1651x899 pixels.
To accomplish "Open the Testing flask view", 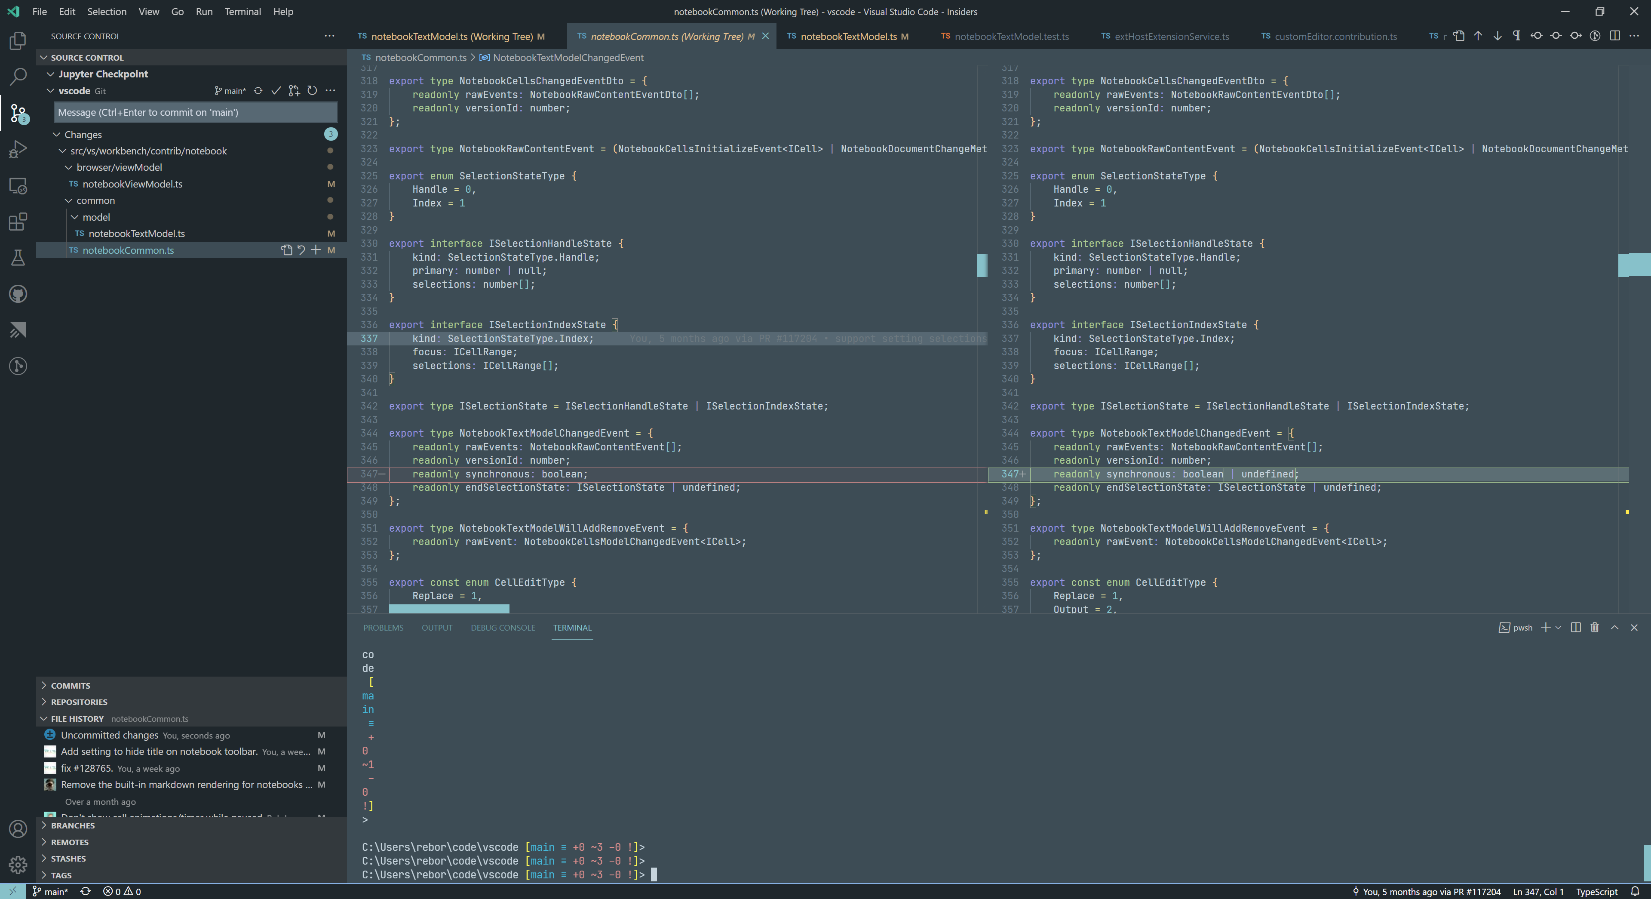I will tap(18, 258).
